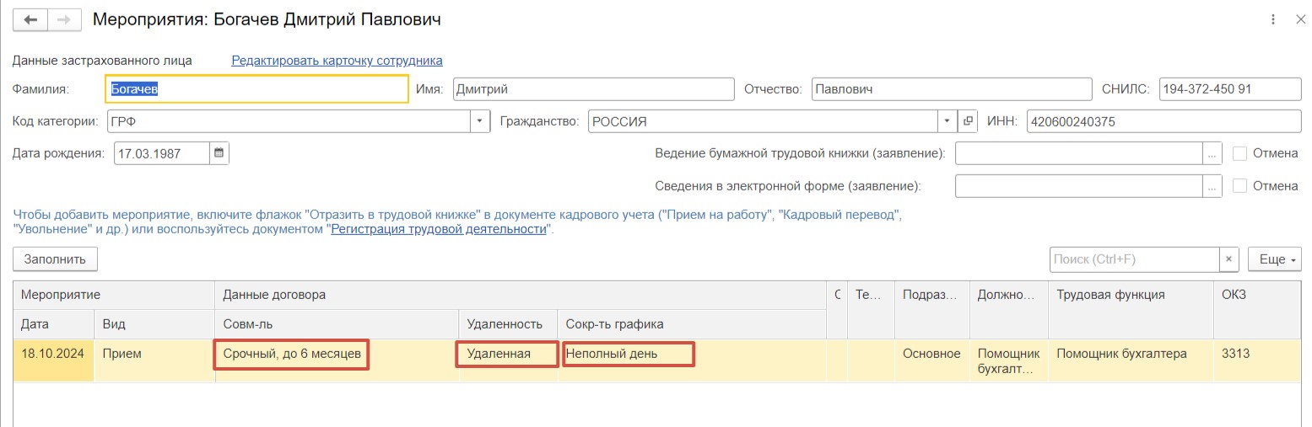
Task: Open the Регистрация трудовой деятельности link
Action: pos(439,229)
